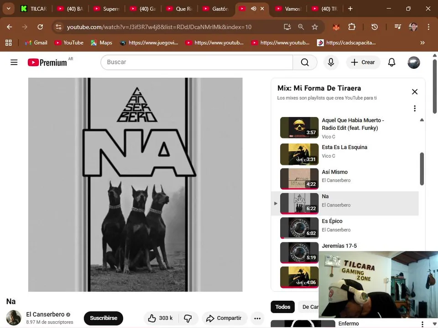Go to YouTube Premium home logo
438x328 pixels.
click(47, 62)
